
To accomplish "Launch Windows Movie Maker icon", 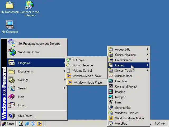I will [x=111, y=118].
